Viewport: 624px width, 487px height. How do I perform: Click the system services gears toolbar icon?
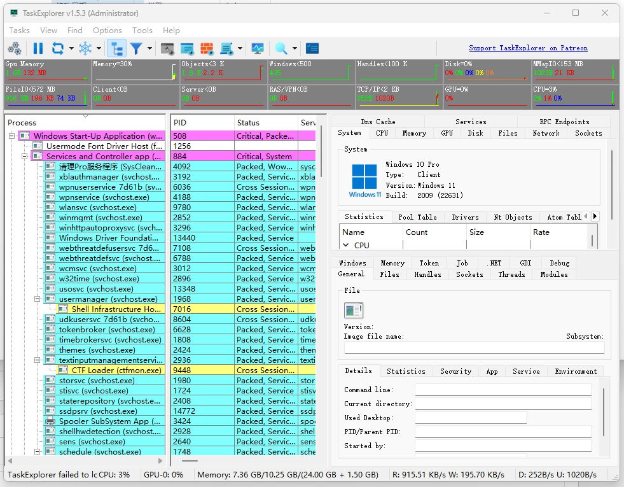point(15,48)
